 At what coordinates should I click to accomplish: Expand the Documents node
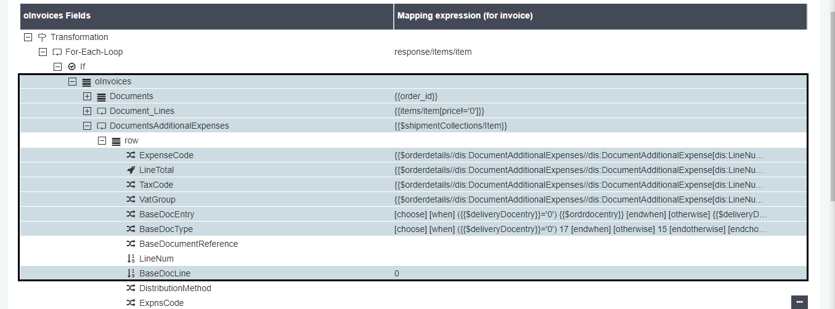click(x=87, y=96)
